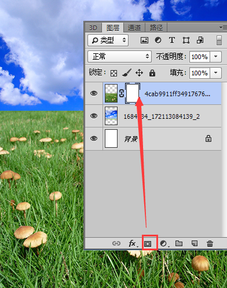The image size is (227, 288).
Task: Filter for smart objects icon
Action: click(200, 40)
